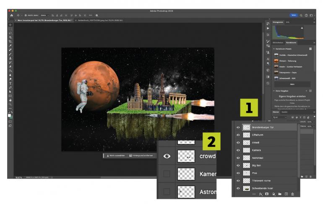Select the Pen tool
This screenshot has width=323, height=204.
pyautogui.click(x=10, y=88)
